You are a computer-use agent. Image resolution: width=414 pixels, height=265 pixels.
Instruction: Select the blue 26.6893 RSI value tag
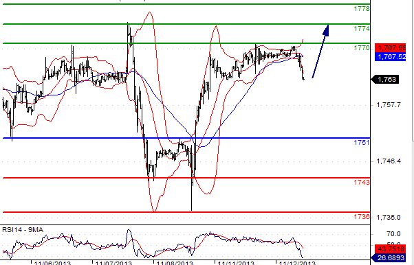point(389,257)
